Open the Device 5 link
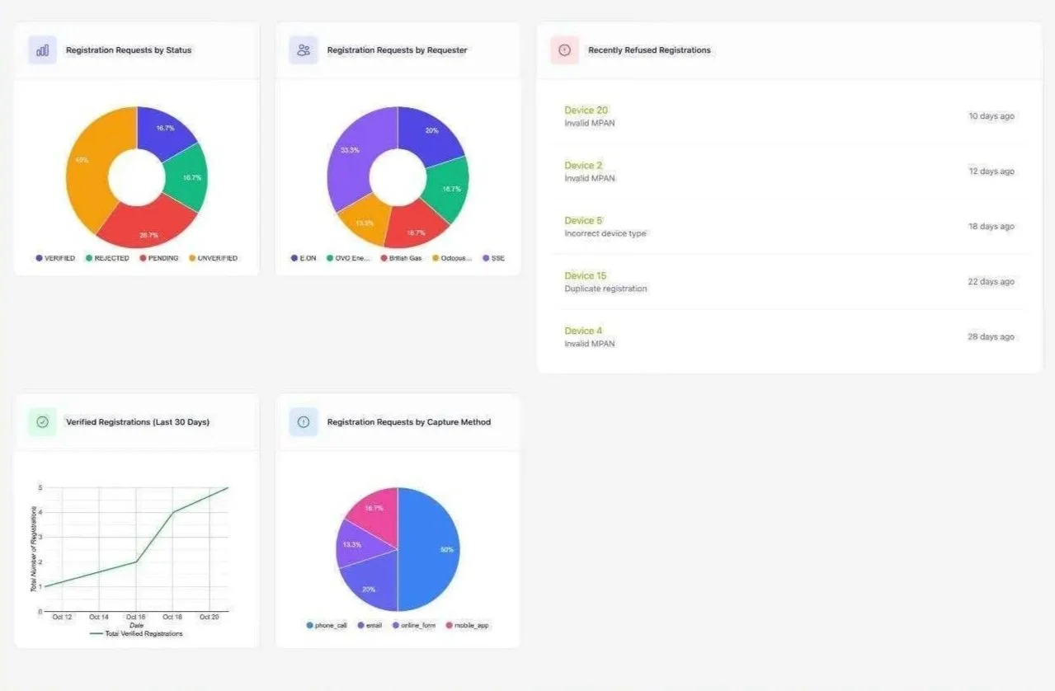 click(x=583, y=221)
